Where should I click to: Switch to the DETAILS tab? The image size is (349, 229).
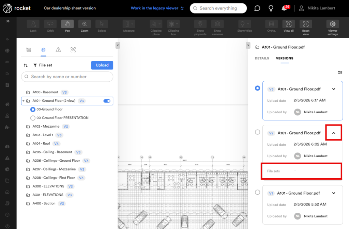click(262, 58)
